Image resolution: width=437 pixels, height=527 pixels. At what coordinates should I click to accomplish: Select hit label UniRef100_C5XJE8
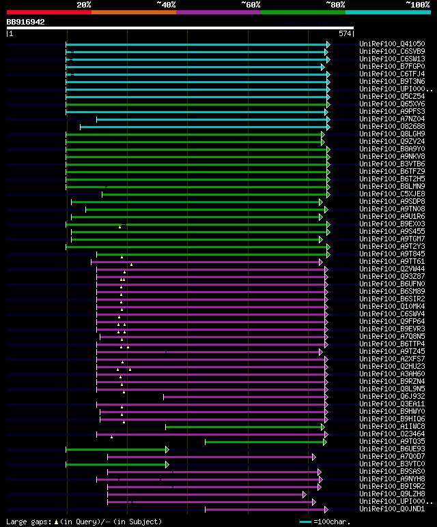point(392,194)
